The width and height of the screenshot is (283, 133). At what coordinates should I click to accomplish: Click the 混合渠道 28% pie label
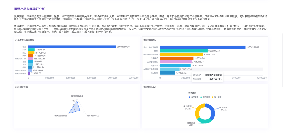[191, 124]
